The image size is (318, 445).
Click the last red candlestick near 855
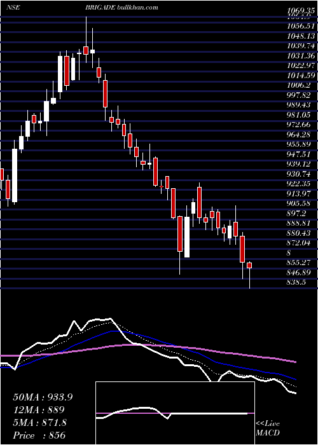(249, 265)
